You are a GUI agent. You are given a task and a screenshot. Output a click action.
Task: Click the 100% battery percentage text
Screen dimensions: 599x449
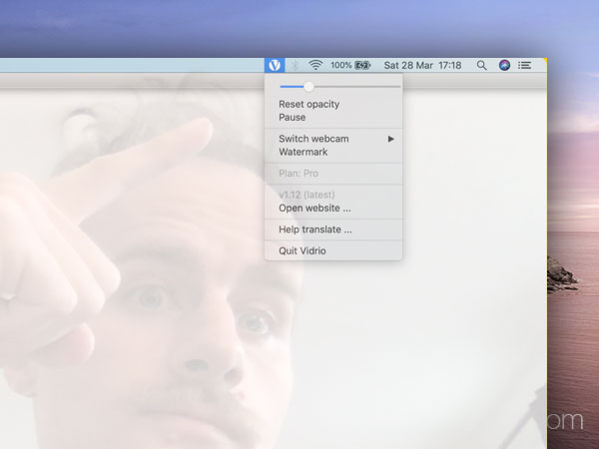coord(340,65)
